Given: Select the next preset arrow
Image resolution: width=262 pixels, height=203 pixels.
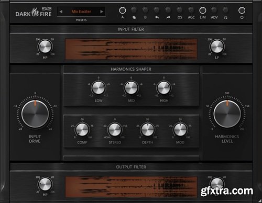Looking at the screenshot, I should 102,12.
